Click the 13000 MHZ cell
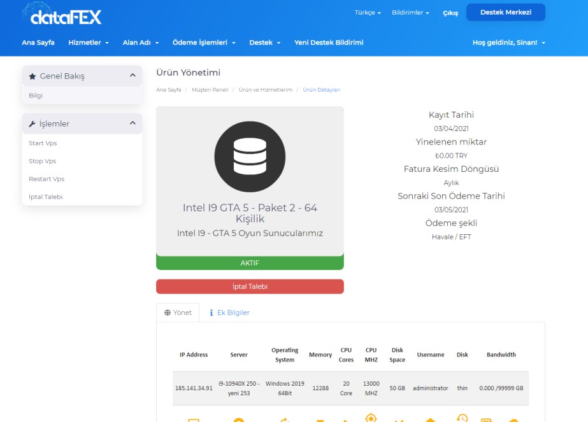Image resolution: width=588 pixels, height=422 pixels. 371,388
